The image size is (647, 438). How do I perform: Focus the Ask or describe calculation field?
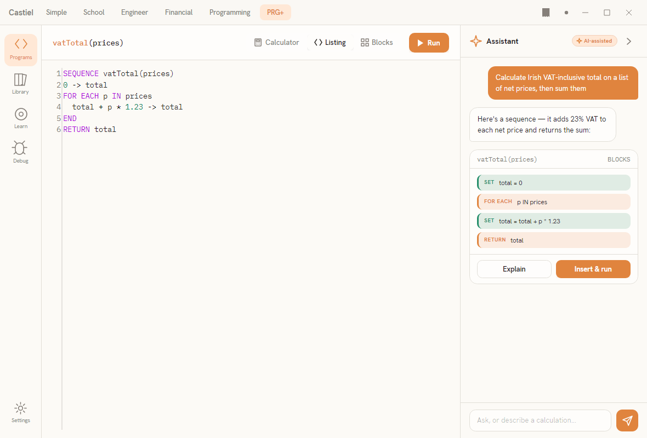pyautogui.click(x=540, y=420)
